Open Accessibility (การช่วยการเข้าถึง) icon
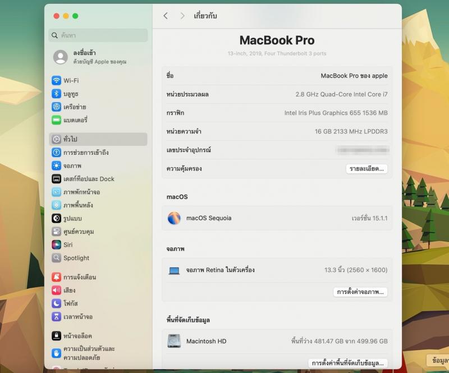The height and width of the screenshot is (373, 449). click(x=57, y=153)
